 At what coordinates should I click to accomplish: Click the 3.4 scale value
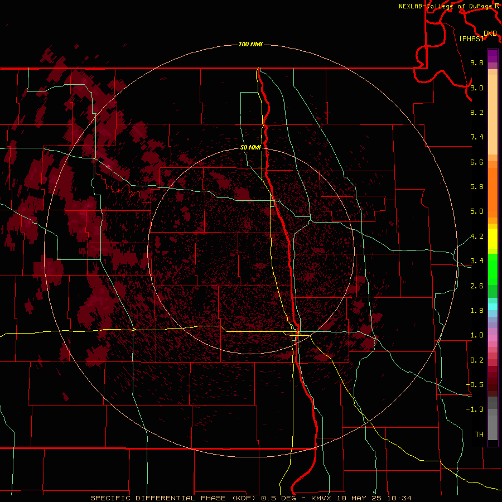[x=477, y=261]
